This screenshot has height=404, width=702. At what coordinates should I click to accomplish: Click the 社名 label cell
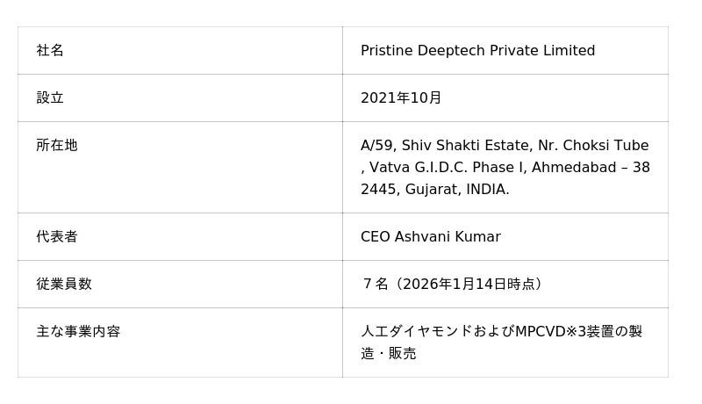point(50,51)
